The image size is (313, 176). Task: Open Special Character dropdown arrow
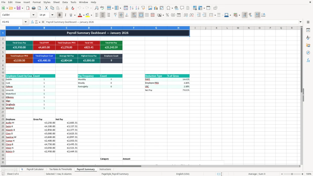point(172,8)
